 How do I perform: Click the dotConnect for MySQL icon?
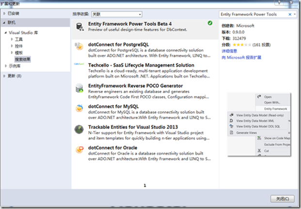79,108
